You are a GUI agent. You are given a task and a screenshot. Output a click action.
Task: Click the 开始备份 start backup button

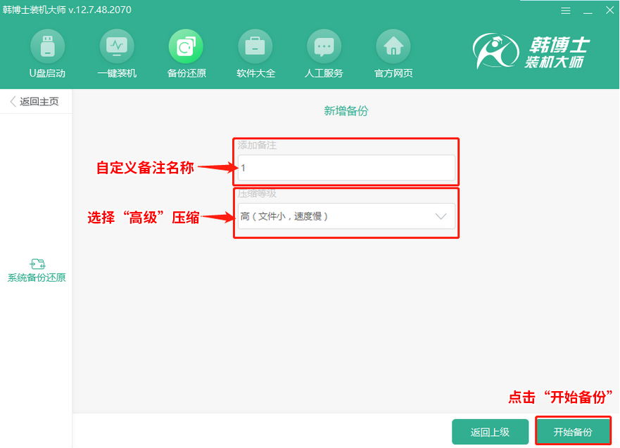pyautogui.click(x=573, y=431)
